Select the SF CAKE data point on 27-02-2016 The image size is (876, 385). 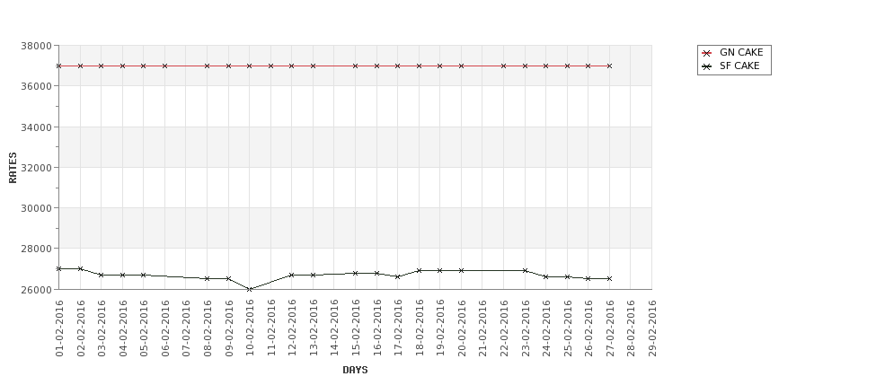tap(609, 278)
